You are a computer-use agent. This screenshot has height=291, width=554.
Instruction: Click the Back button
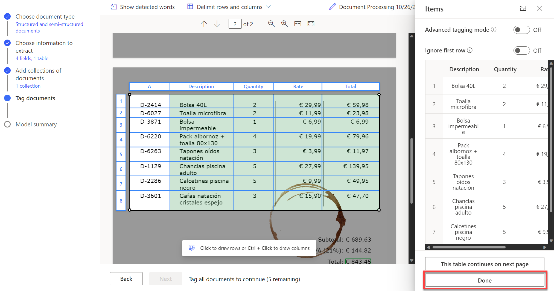point(126,279)
